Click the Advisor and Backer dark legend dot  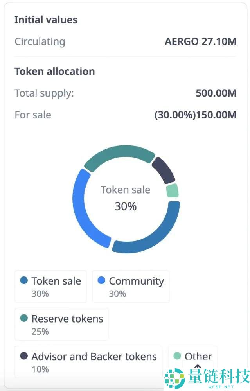[24, 356]
